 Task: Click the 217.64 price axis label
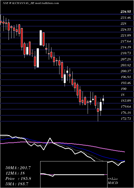point(126,41)
